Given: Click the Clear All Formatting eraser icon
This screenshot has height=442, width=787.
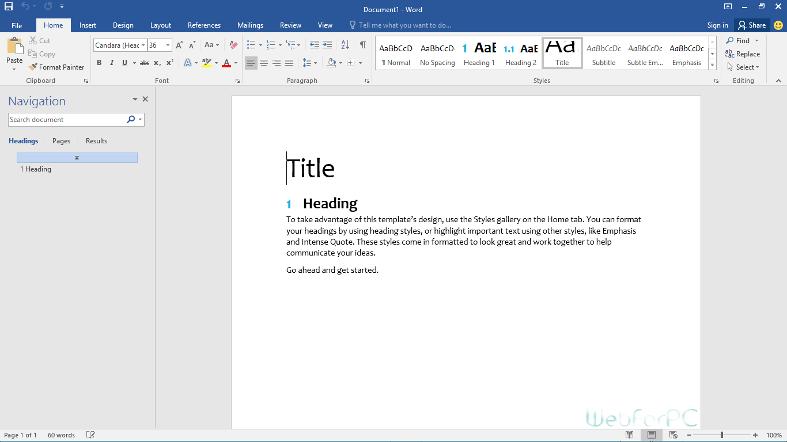Looking at the screenshot, I should [233, 45].
